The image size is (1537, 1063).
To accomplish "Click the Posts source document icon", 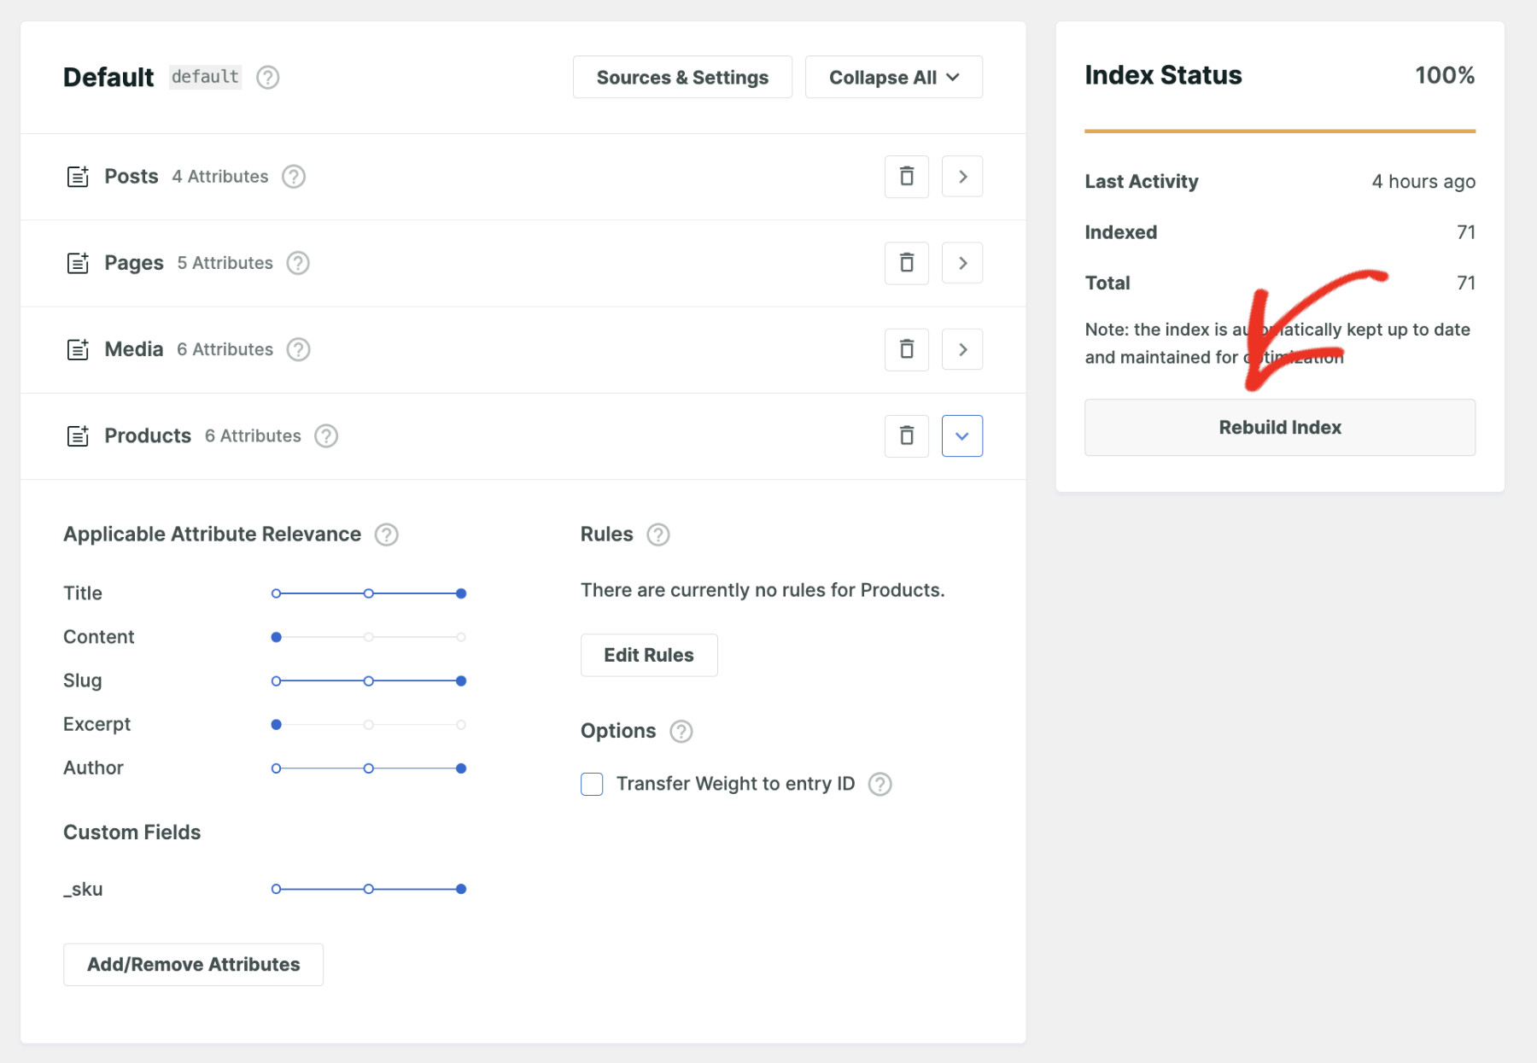I will point(78,177).
